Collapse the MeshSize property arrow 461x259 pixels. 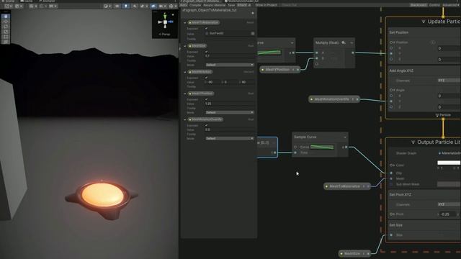pos(185,46)
